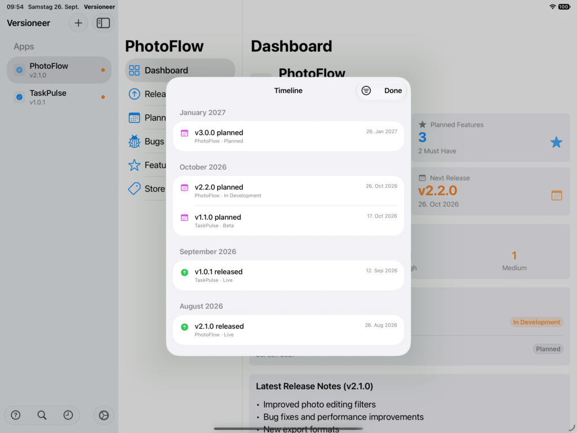This screenshot has width=577, height=433.
Task: Click the TaskPulse app icon in sidebar
Action: 20,97
